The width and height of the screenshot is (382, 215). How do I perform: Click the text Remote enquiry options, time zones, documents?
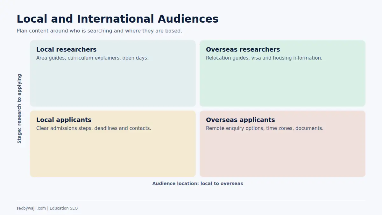click(265, 128)
